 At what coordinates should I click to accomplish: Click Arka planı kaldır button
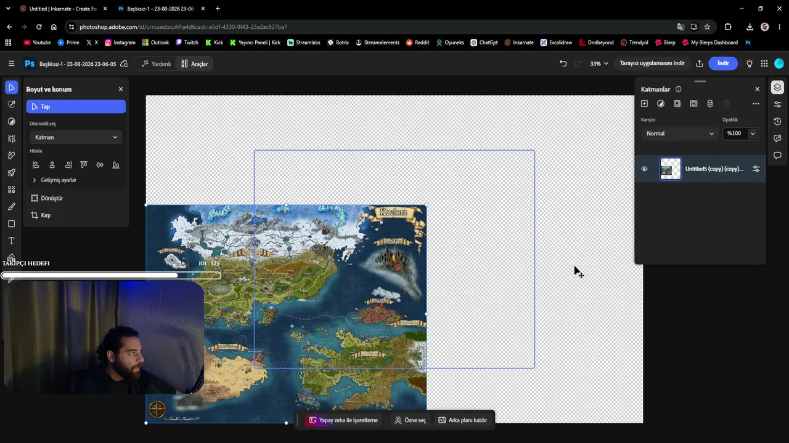coord(462,420)
